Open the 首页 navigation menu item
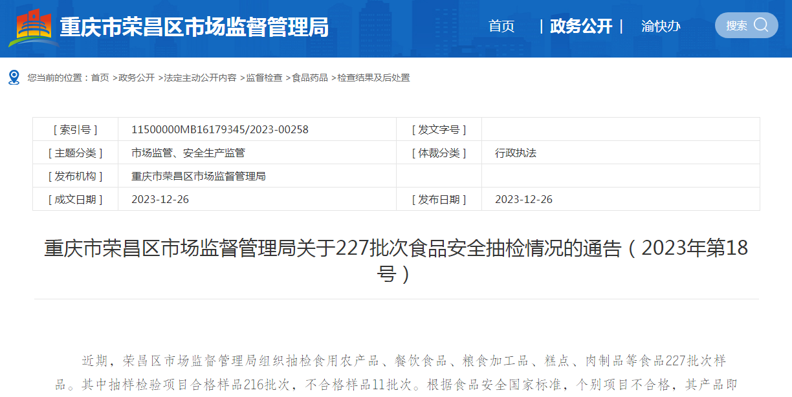 tap(501, 26)
